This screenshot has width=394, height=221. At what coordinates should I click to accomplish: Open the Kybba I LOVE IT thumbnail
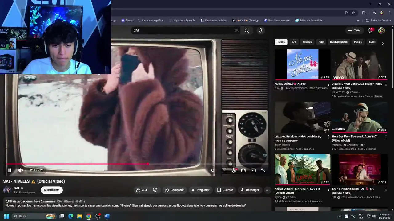(x=302, y=169)
